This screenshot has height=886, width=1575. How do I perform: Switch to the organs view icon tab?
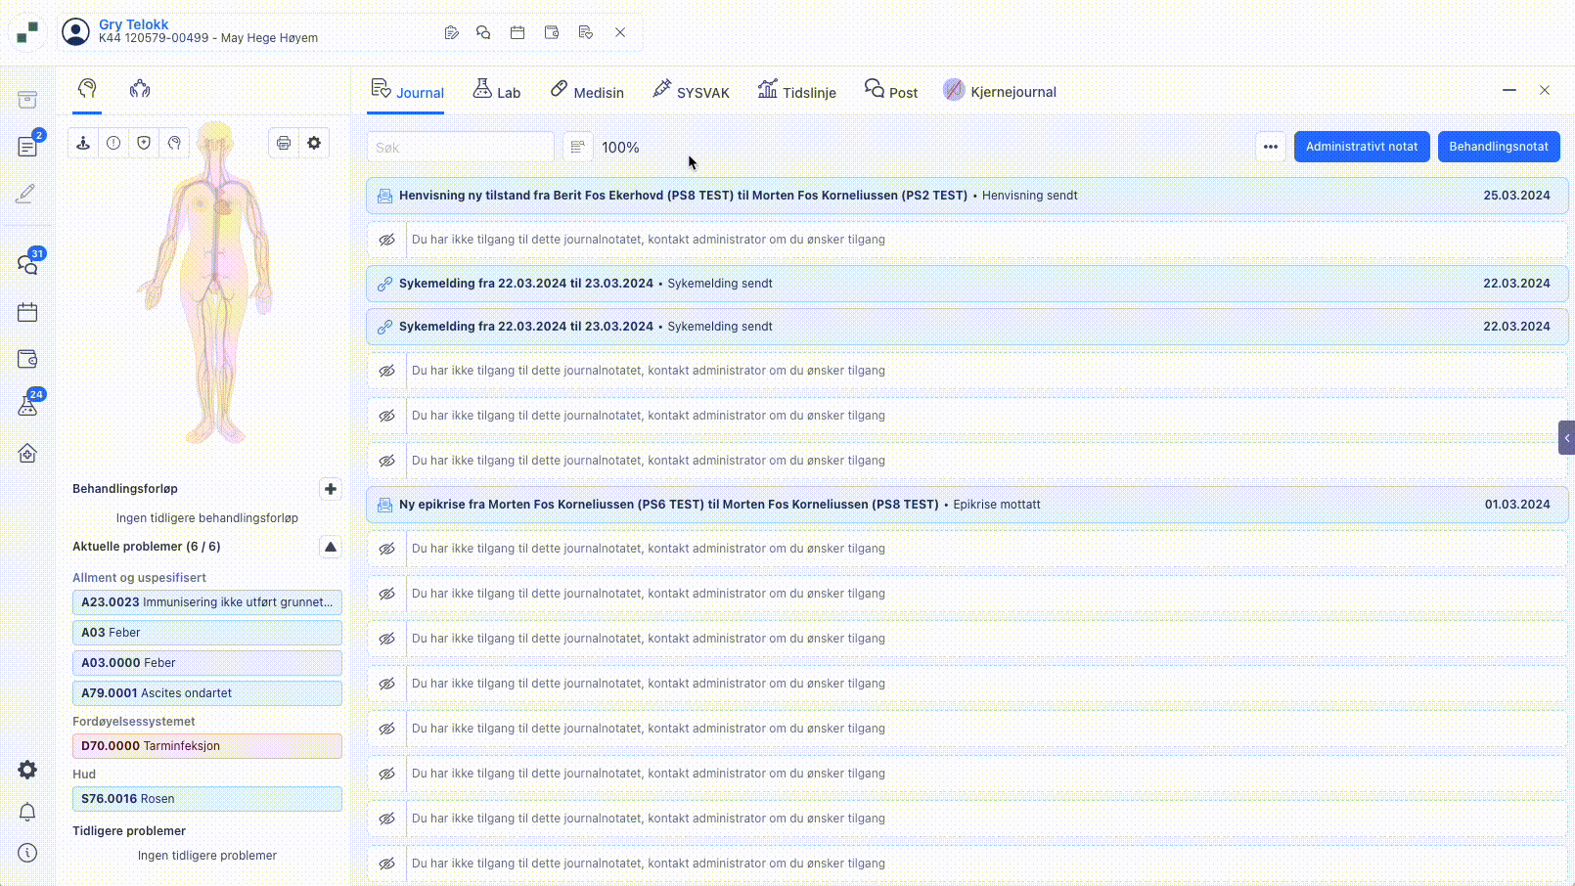(140, 89)
